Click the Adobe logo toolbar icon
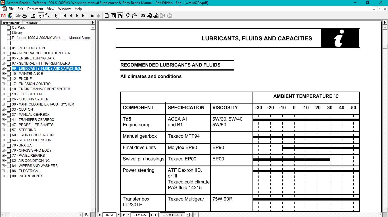This screenshot has width=388, height=217. 3,16
